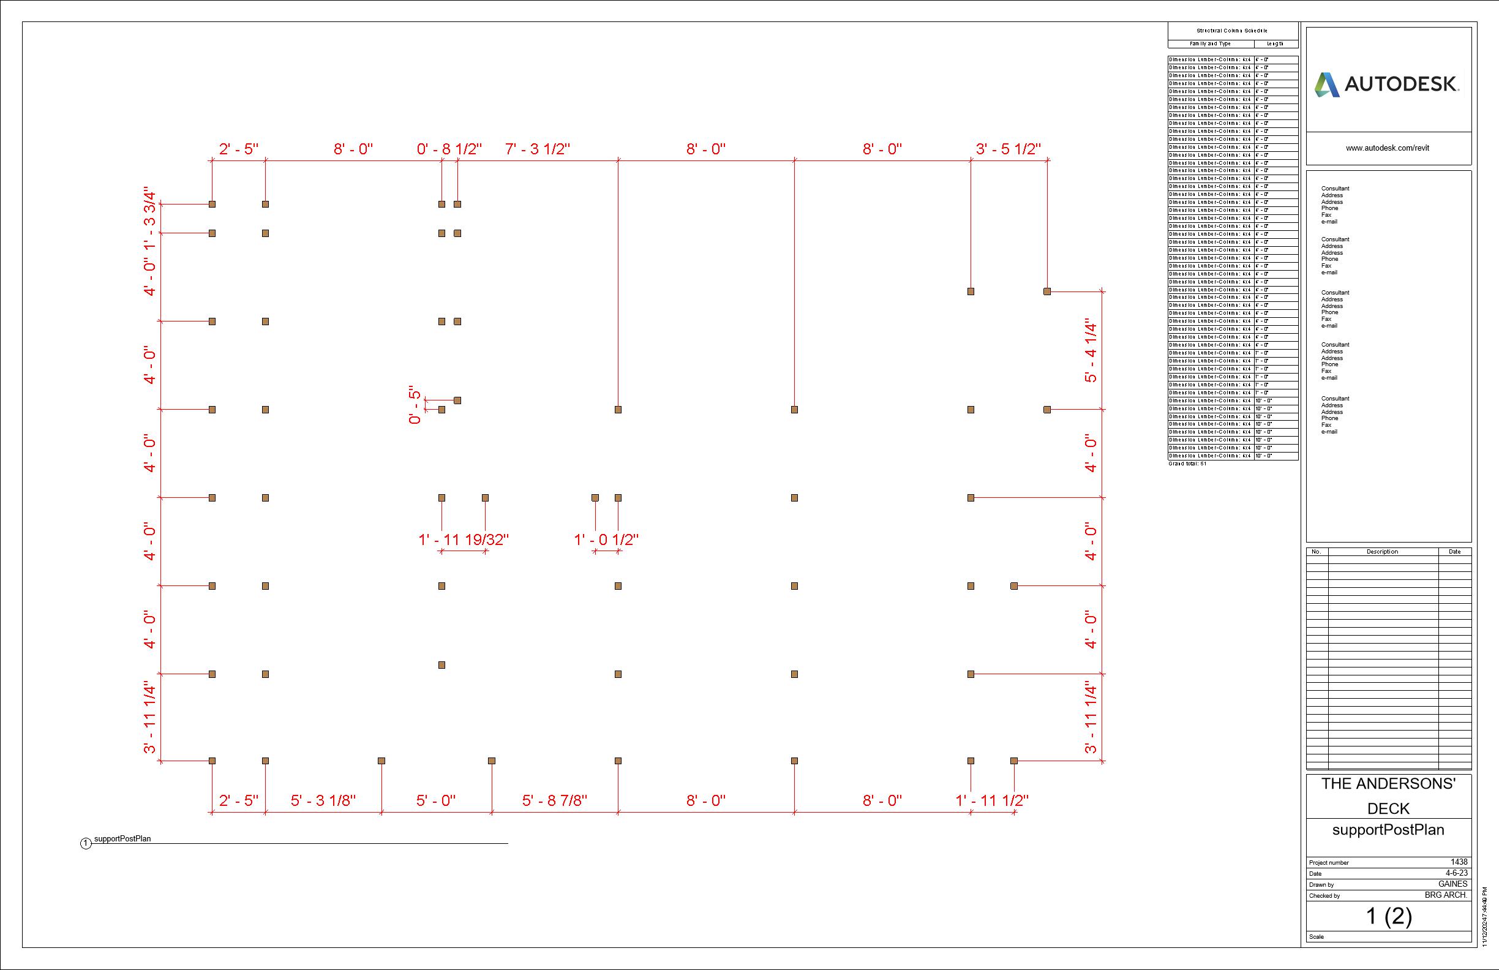
Task: Open the www.autodesk.com/revit link
Action: point(1388,148)
